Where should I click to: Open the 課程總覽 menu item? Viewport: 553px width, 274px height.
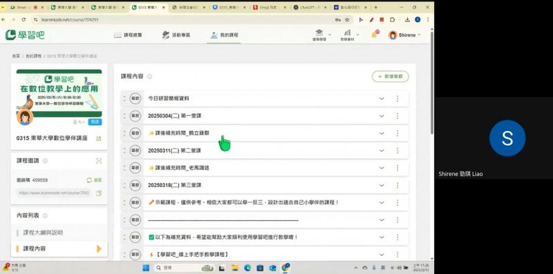[x=128, y=35]
